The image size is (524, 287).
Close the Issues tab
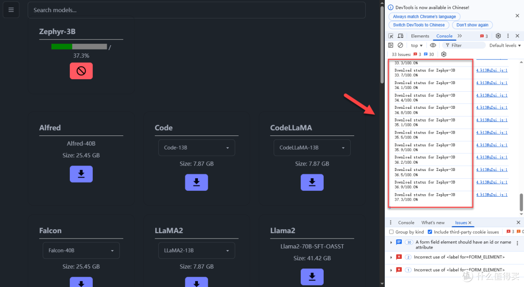tap(470, 223)
